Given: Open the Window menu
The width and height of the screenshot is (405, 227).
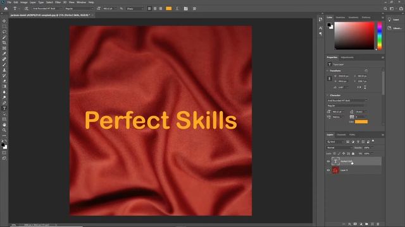Looking at the screenshot, I should [x=81, y=3].
